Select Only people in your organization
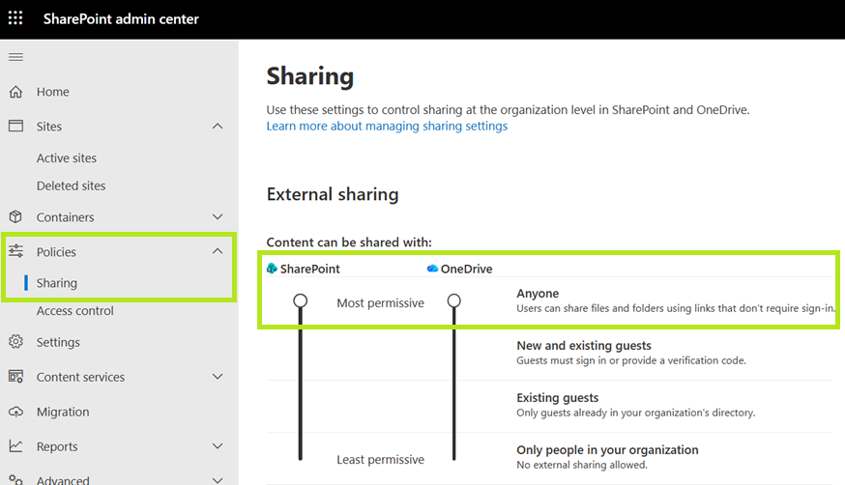This screenshot has width=845, height=485. pyautogui.click(x=607, y=450)
